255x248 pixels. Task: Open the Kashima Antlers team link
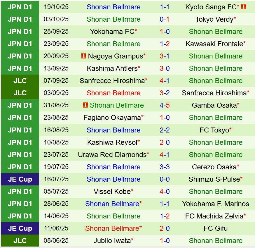tap(112, 68)
